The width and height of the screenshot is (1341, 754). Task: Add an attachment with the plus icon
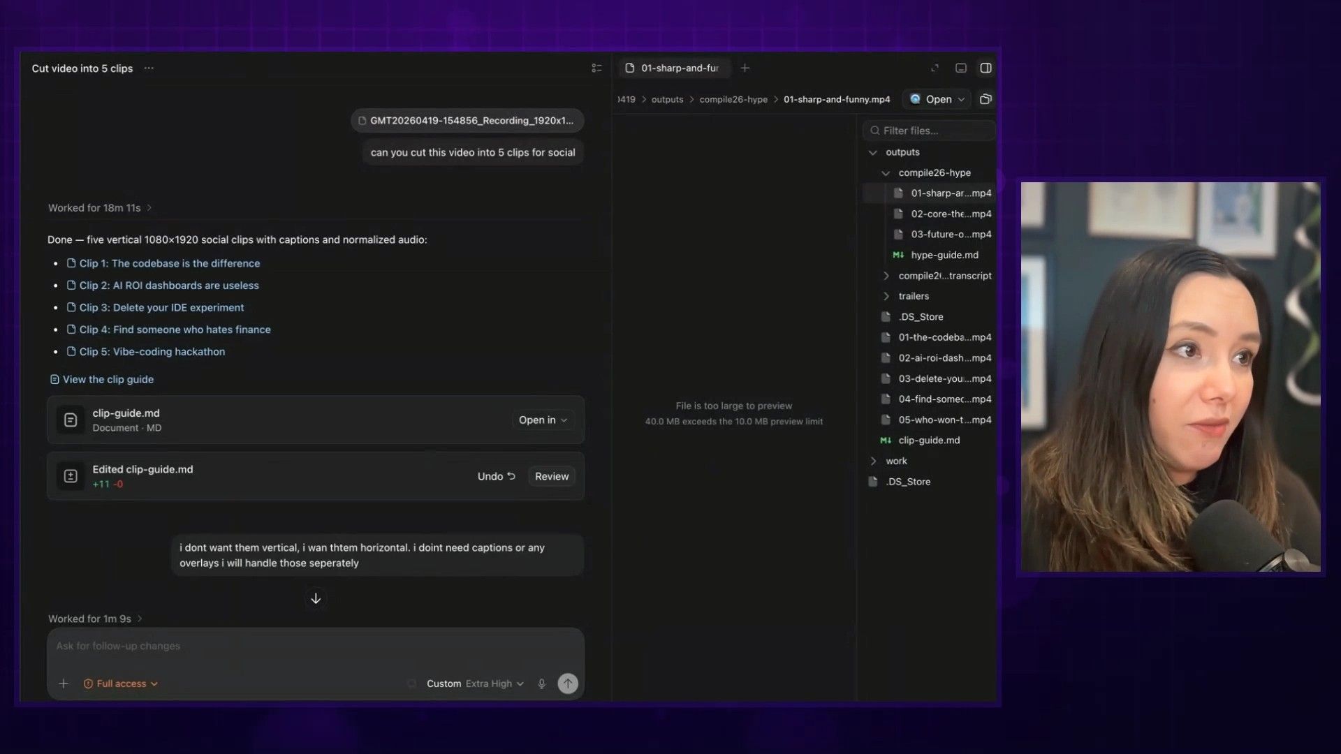[64, 683]
